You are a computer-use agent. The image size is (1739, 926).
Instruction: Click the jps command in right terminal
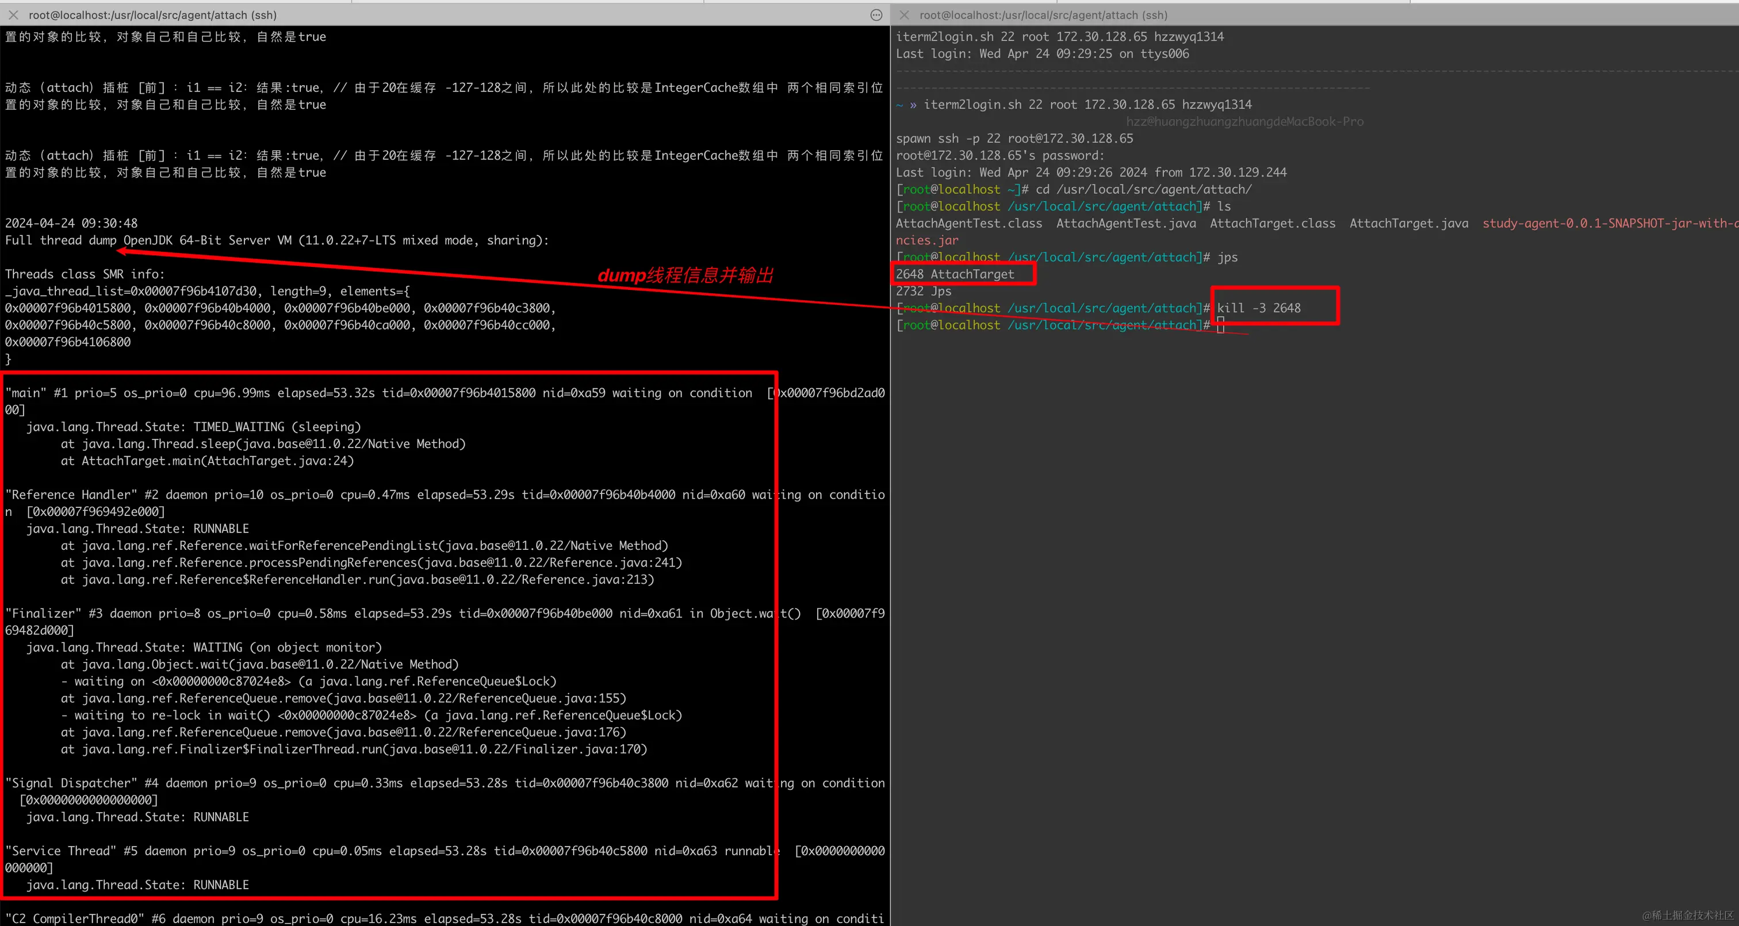(1227, 257)
